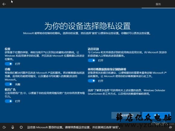Click the 接受 accept button

click(157, 115)
